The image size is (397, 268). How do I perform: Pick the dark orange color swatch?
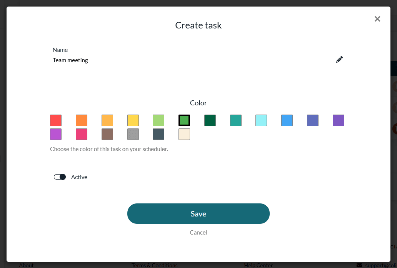click(x=82, y=120)
